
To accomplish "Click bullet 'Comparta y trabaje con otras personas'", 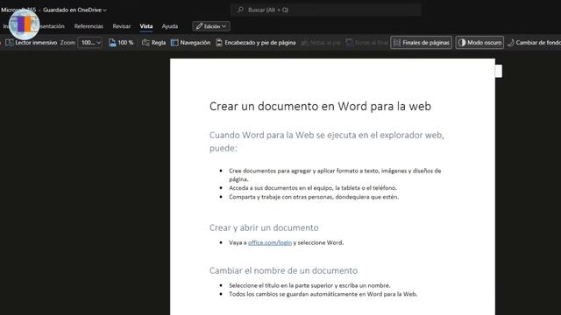I will (x=314, y=197).
